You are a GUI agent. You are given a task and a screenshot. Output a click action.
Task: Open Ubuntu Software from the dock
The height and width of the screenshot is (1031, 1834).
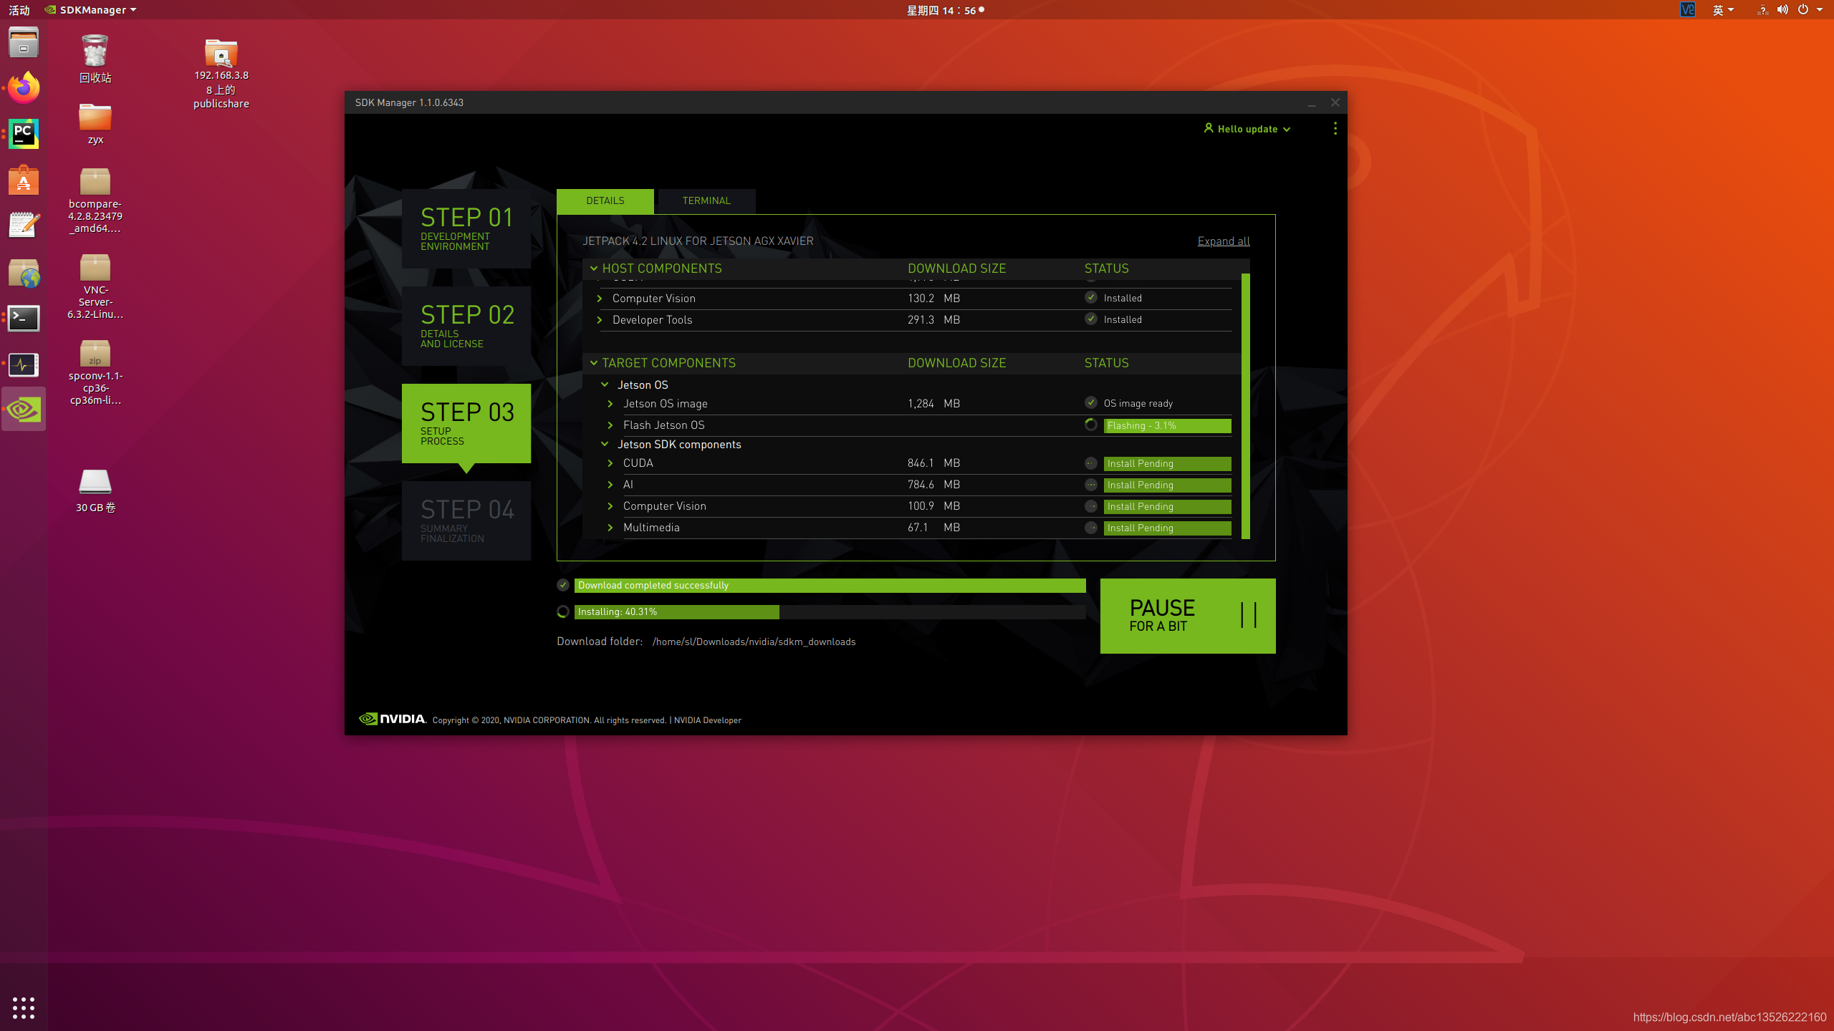24,180
